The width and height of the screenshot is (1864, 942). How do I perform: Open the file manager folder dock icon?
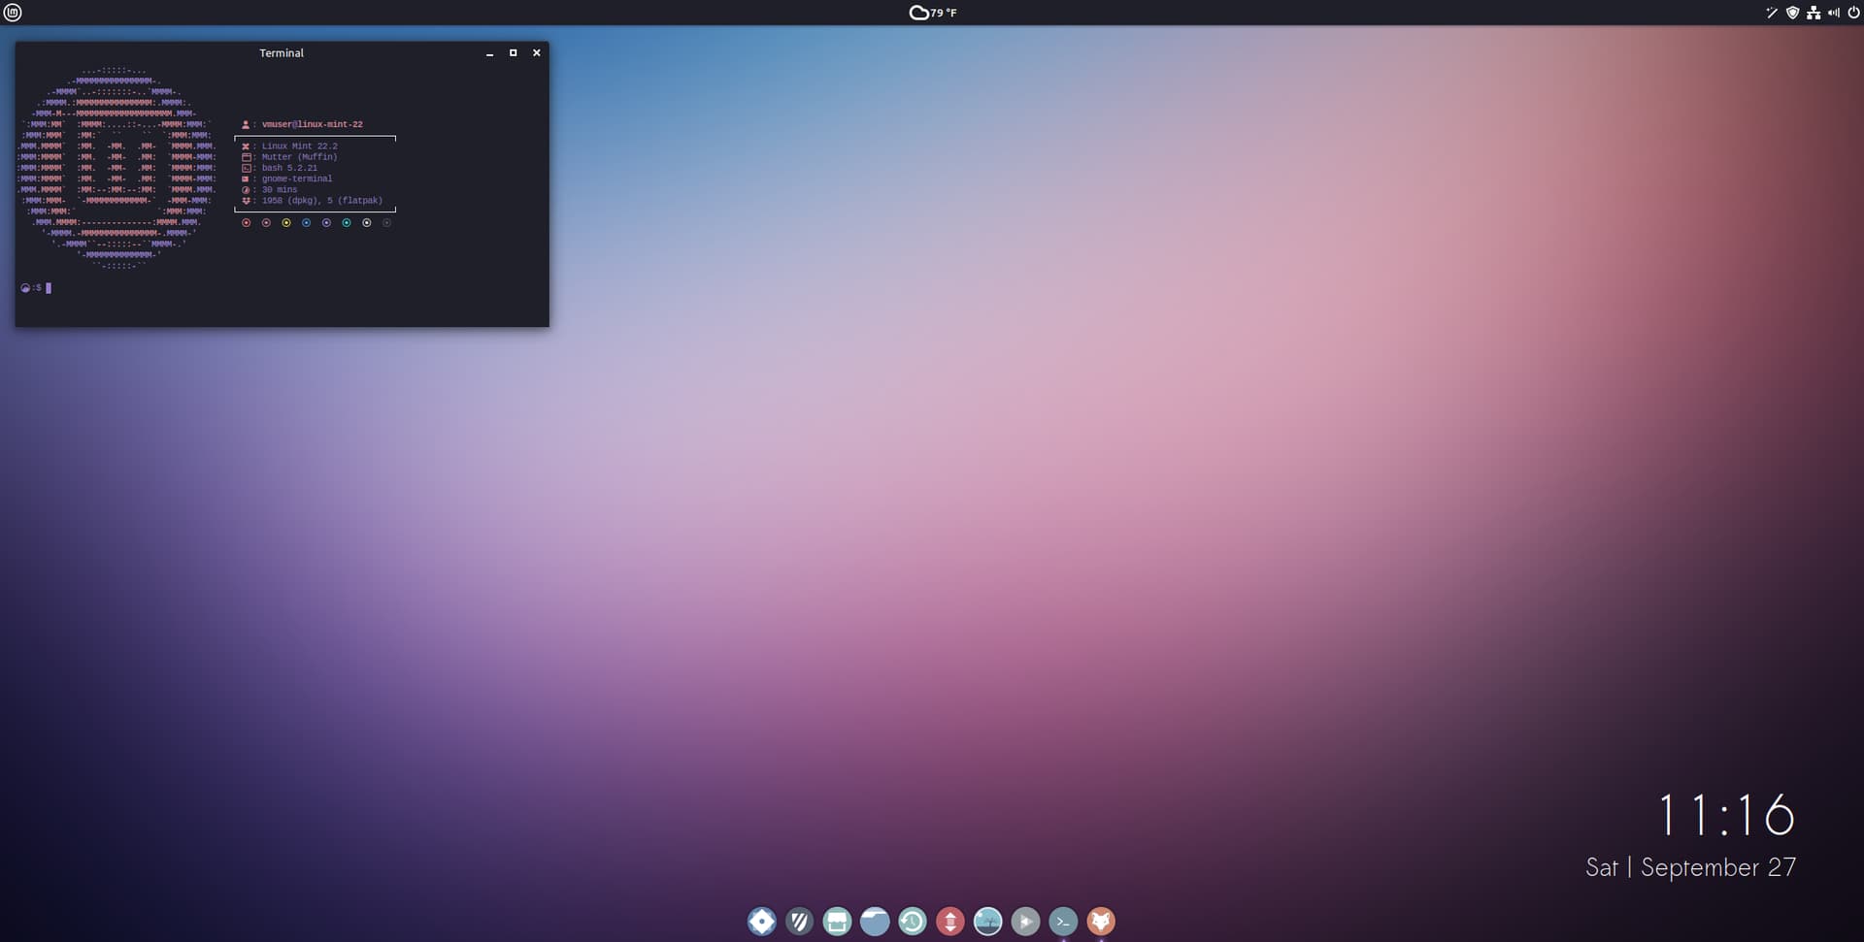pos(875,921)
